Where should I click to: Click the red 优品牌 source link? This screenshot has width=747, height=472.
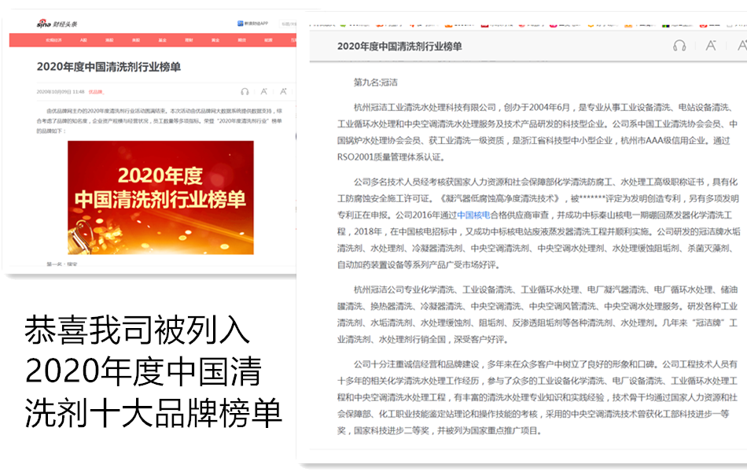point(96,92)
